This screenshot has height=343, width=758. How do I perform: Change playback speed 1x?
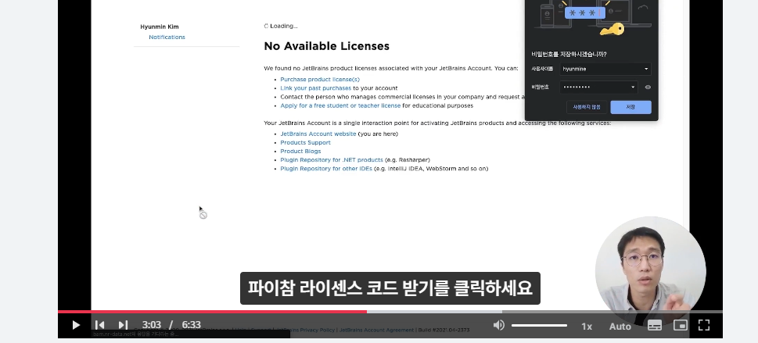[587, 326]
